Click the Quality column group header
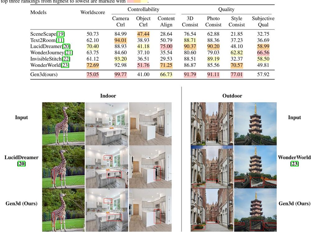 coord(226,9)
